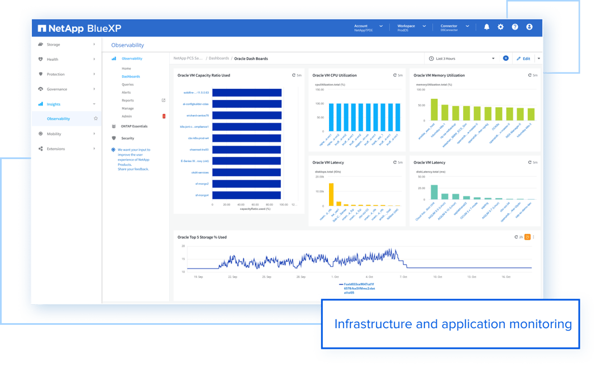Select Alerts in the Observability menu
Viewport: 596px width, 365px height.
coord(126,93)
